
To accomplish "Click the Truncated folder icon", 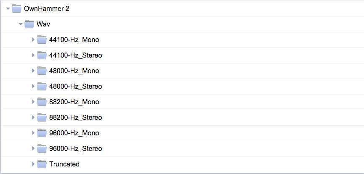I will (42, 164).
